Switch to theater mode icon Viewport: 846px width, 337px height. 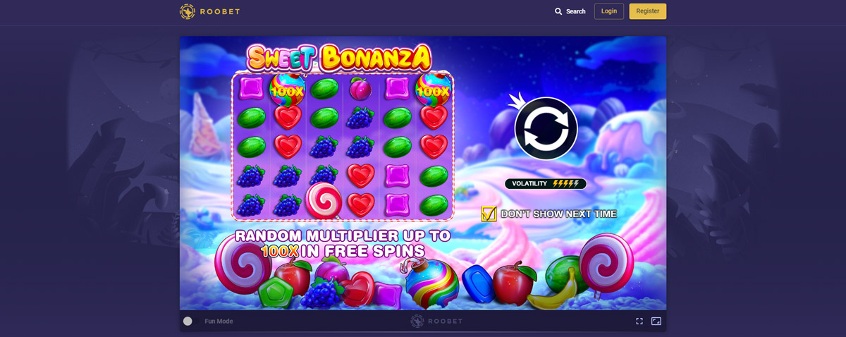[x=656, y=321]
